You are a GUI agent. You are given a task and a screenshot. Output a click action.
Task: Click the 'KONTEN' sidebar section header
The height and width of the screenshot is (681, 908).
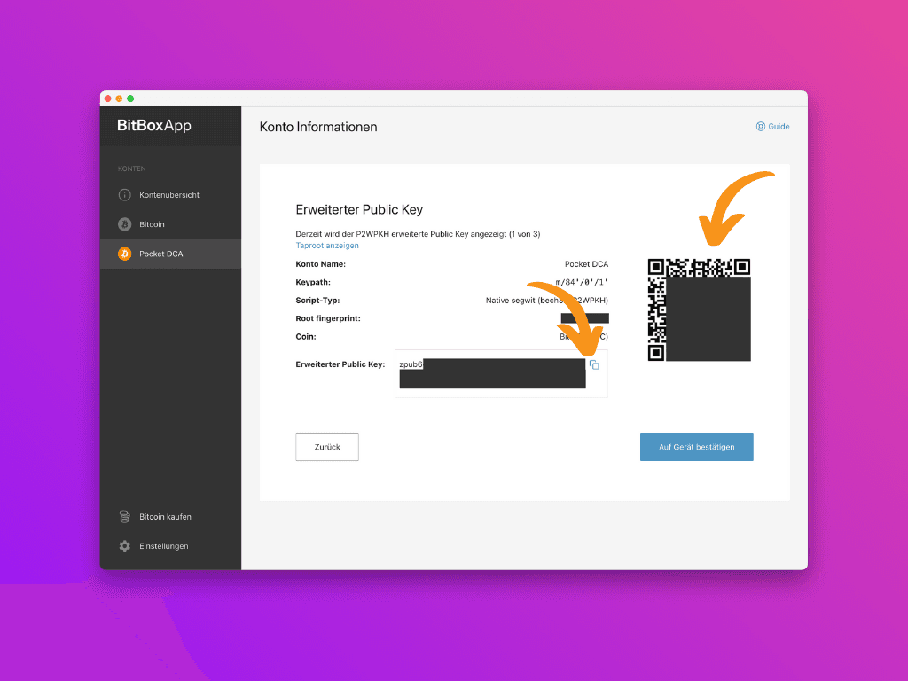point(131,168)
